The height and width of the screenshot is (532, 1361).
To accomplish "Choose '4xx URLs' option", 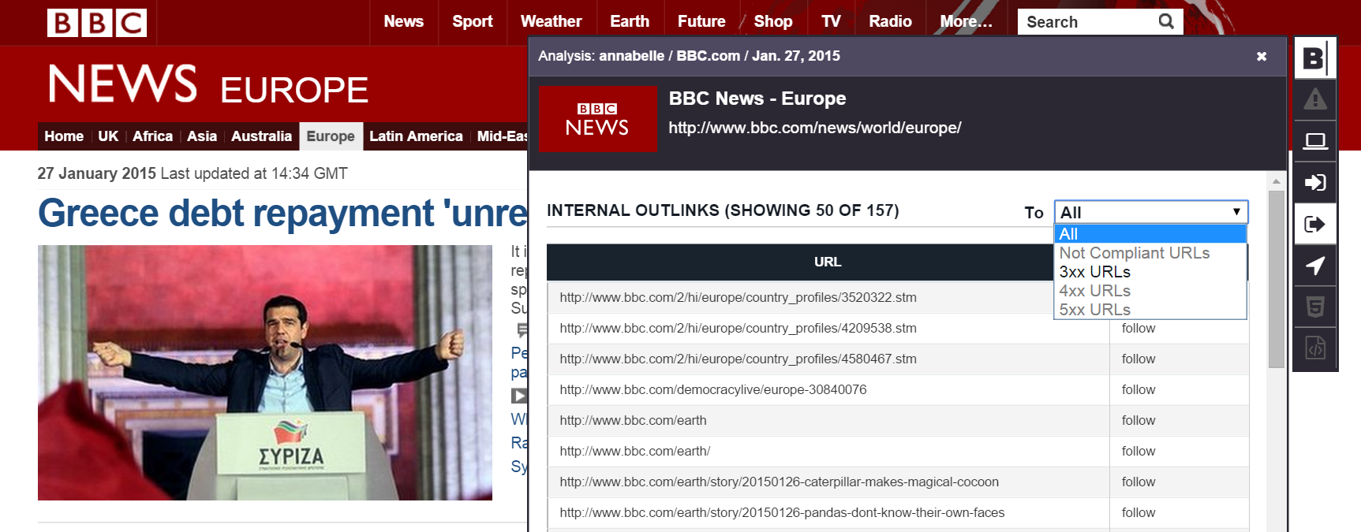I will pyautogui.click(x=1150, y=291).
